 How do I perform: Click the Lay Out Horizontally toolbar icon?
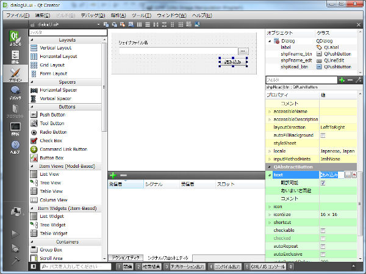(139, 24)
